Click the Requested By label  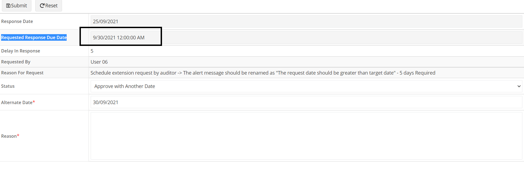16,62
